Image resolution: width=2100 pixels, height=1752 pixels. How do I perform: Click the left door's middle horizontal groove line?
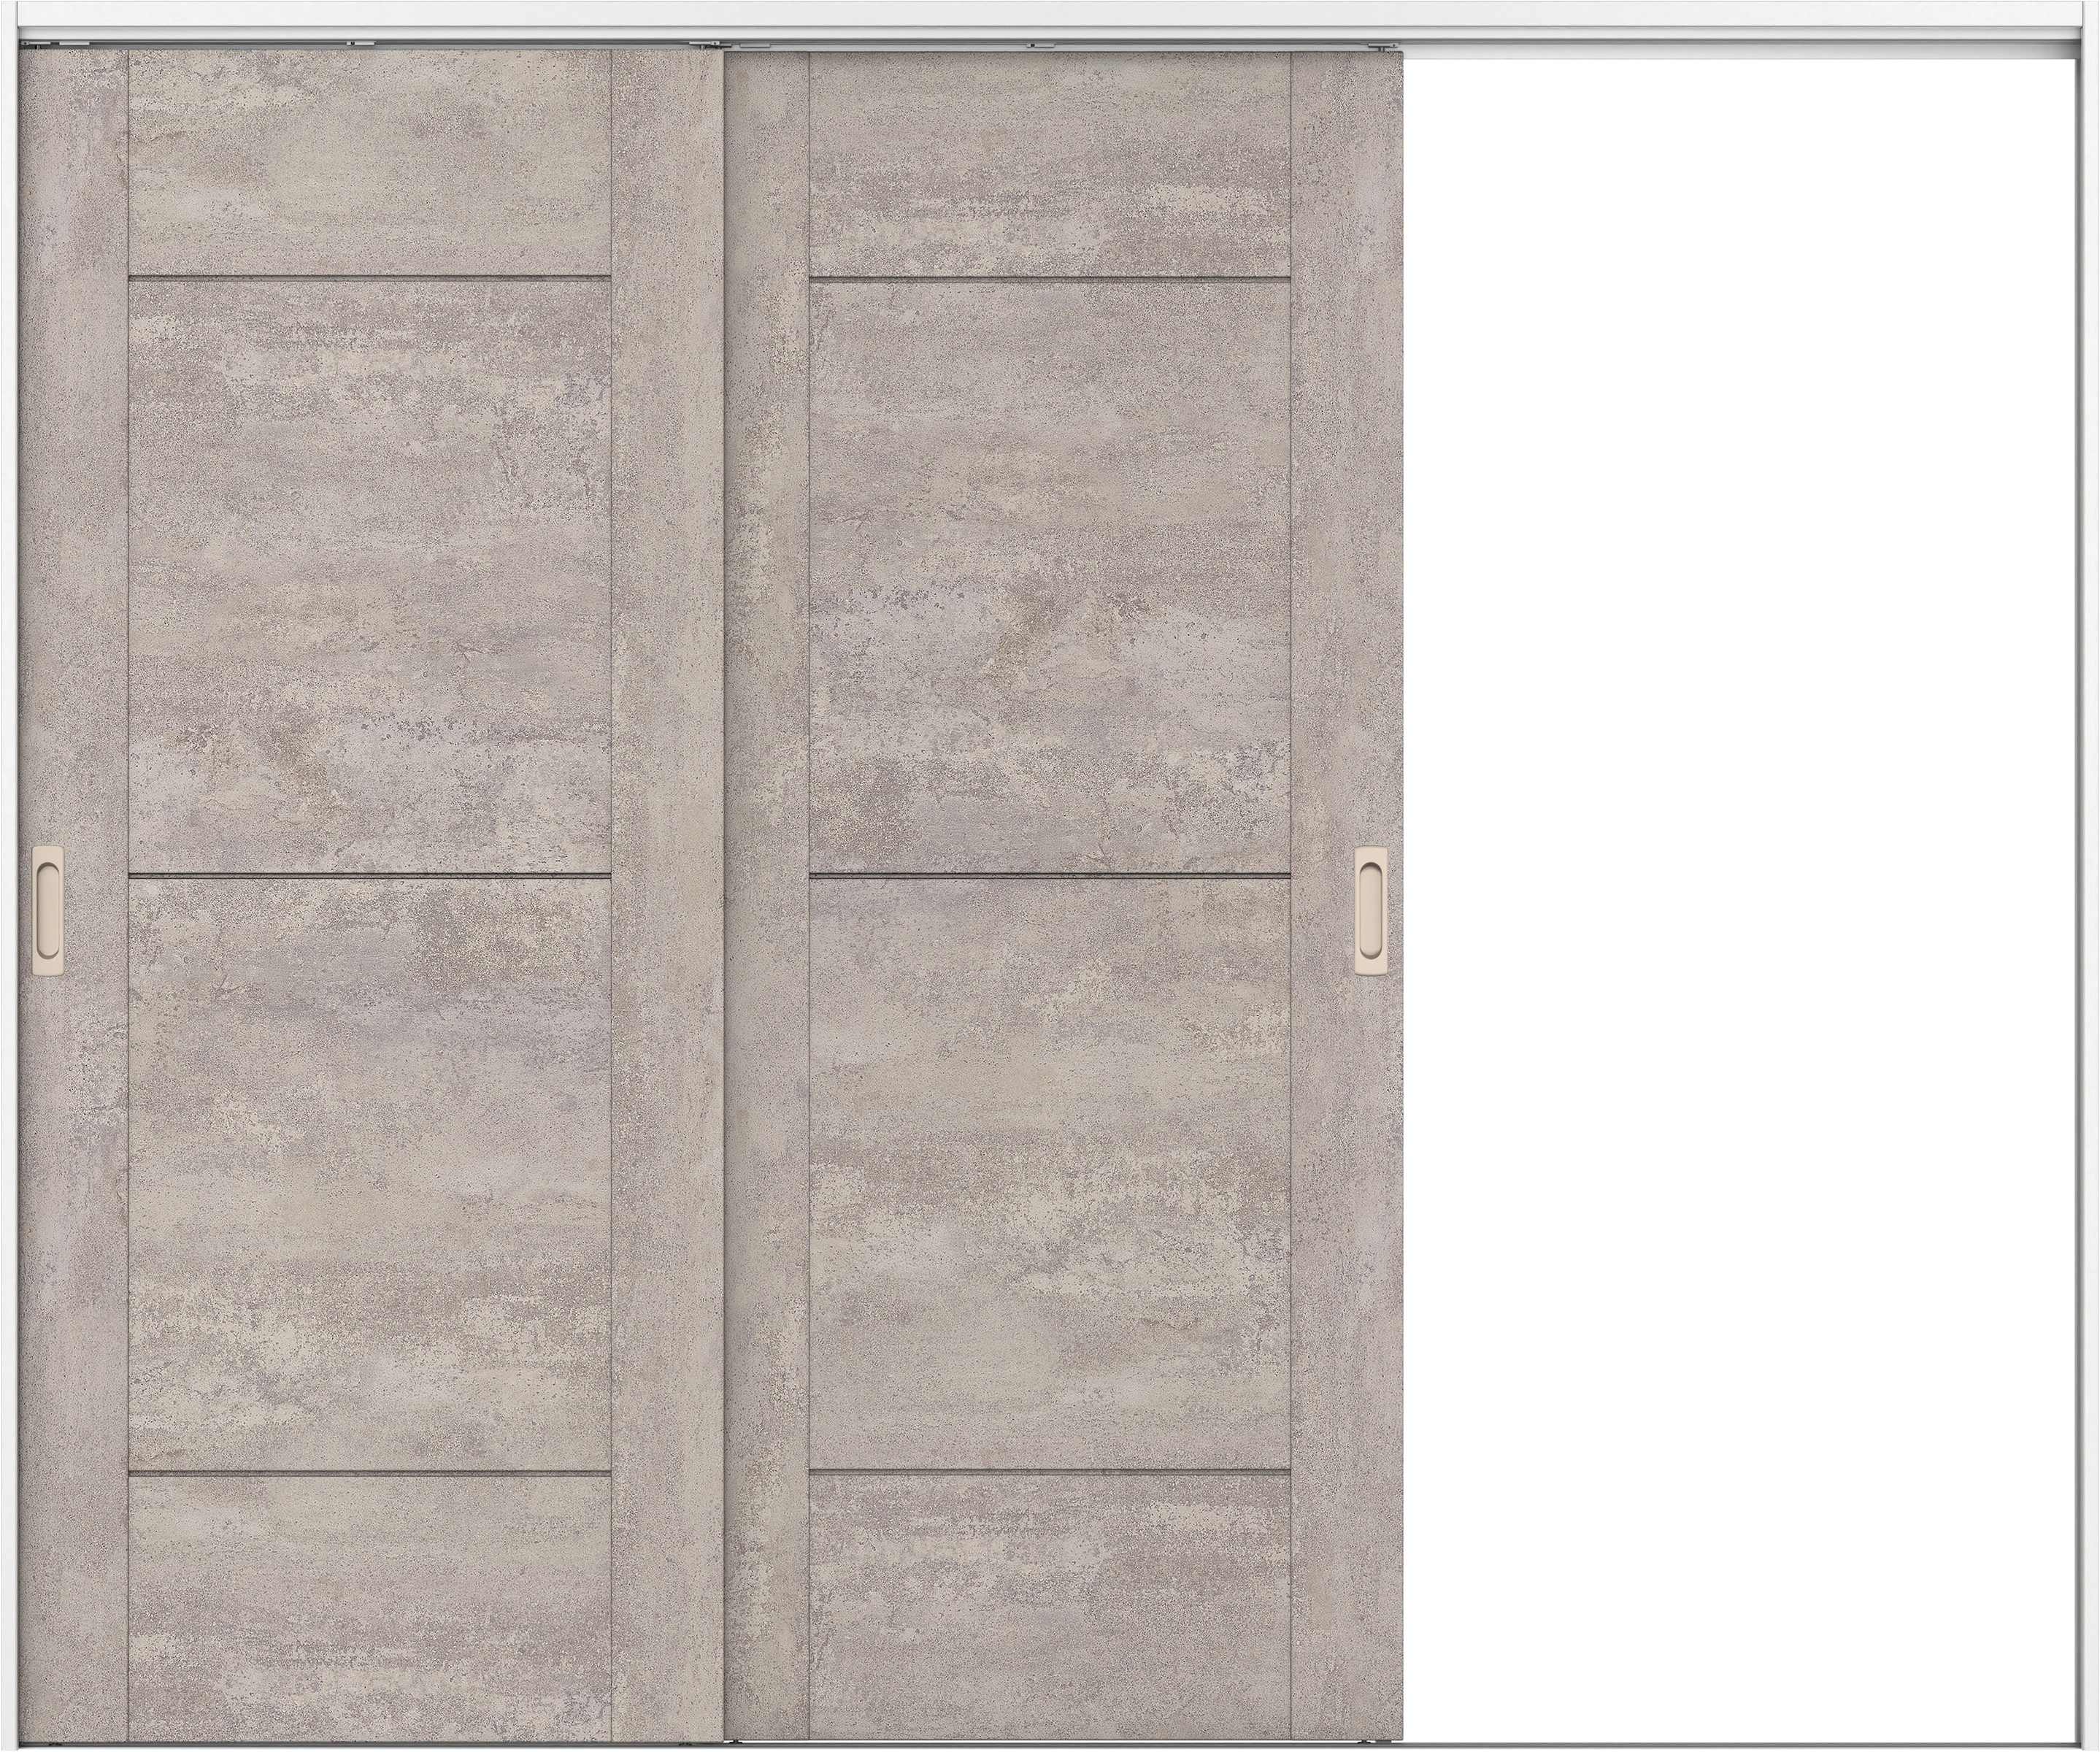369,876
